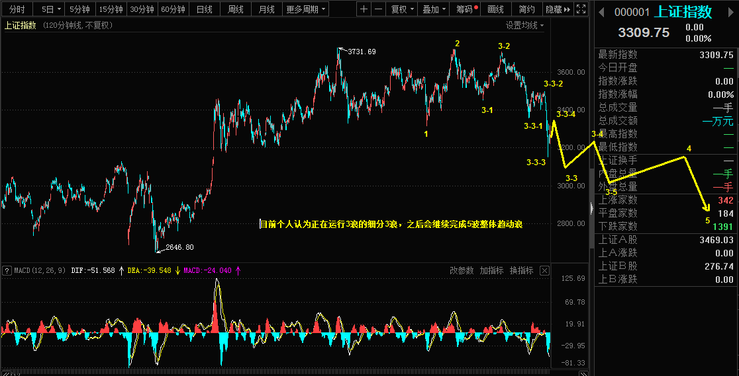Click the 平盘家数 184 row
739x376 pixels.
(666, 213)
